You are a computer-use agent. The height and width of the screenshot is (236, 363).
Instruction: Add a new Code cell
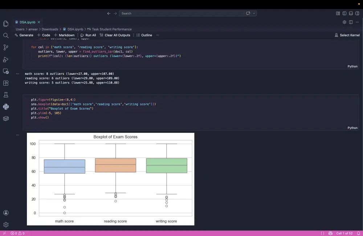[x=44, y=35]
